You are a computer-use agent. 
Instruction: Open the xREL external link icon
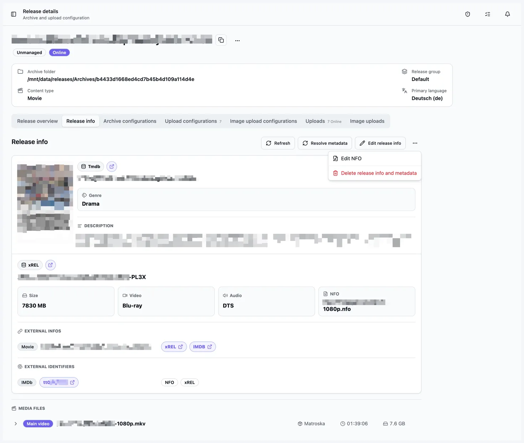[51, 265]
